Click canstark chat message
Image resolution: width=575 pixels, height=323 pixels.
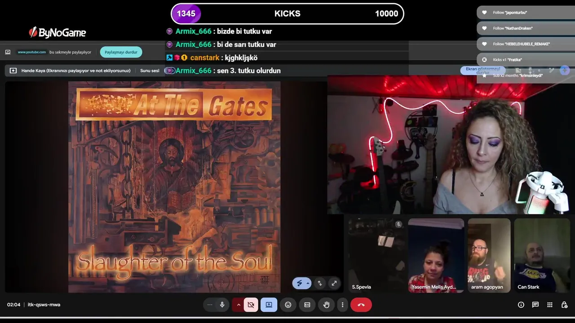pyautogui.click(x=212, y=57)
